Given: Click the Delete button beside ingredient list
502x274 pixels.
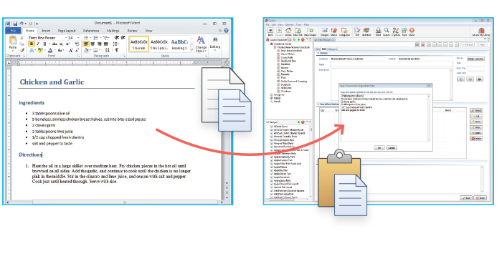Looking at the screenshot, I should tap(476, 139).
